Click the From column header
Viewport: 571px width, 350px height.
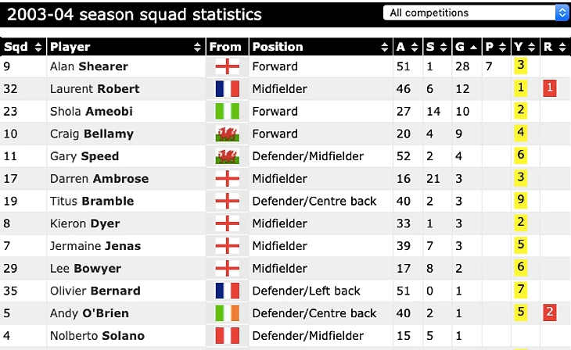(225, 47)
